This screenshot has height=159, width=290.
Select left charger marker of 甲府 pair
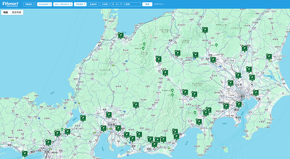pyautogui.click(x=185, y=92)
